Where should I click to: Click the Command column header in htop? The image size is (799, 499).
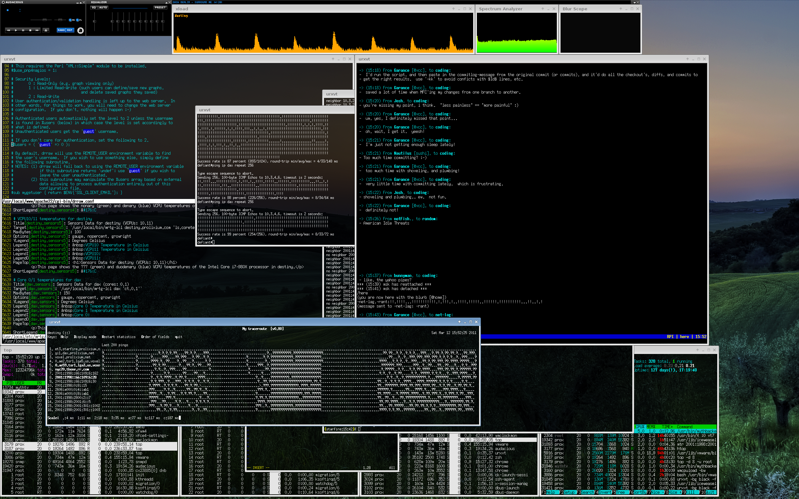click(x=685, y=427)
